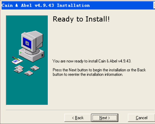This screenshot has width=155, height=124.
Task: Go back with the Back button
Action: pyautogui.click(x=78, y=118)
